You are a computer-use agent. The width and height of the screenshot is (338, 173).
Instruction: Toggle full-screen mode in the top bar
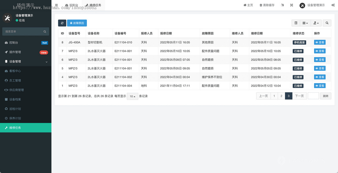[291, 5]
